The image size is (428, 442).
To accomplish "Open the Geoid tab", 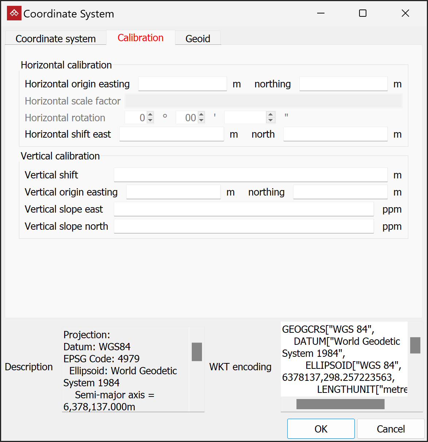I will tap(198, 39).
